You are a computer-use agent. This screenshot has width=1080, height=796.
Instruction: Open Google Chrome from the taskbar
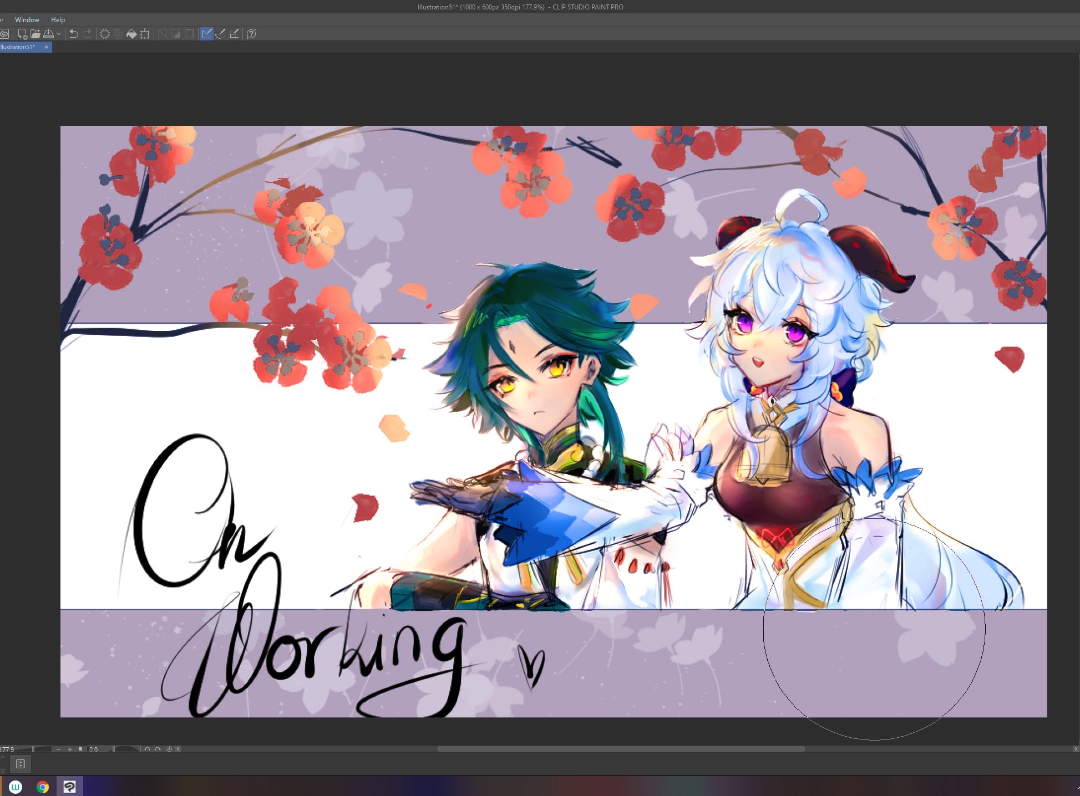point(43,787)
